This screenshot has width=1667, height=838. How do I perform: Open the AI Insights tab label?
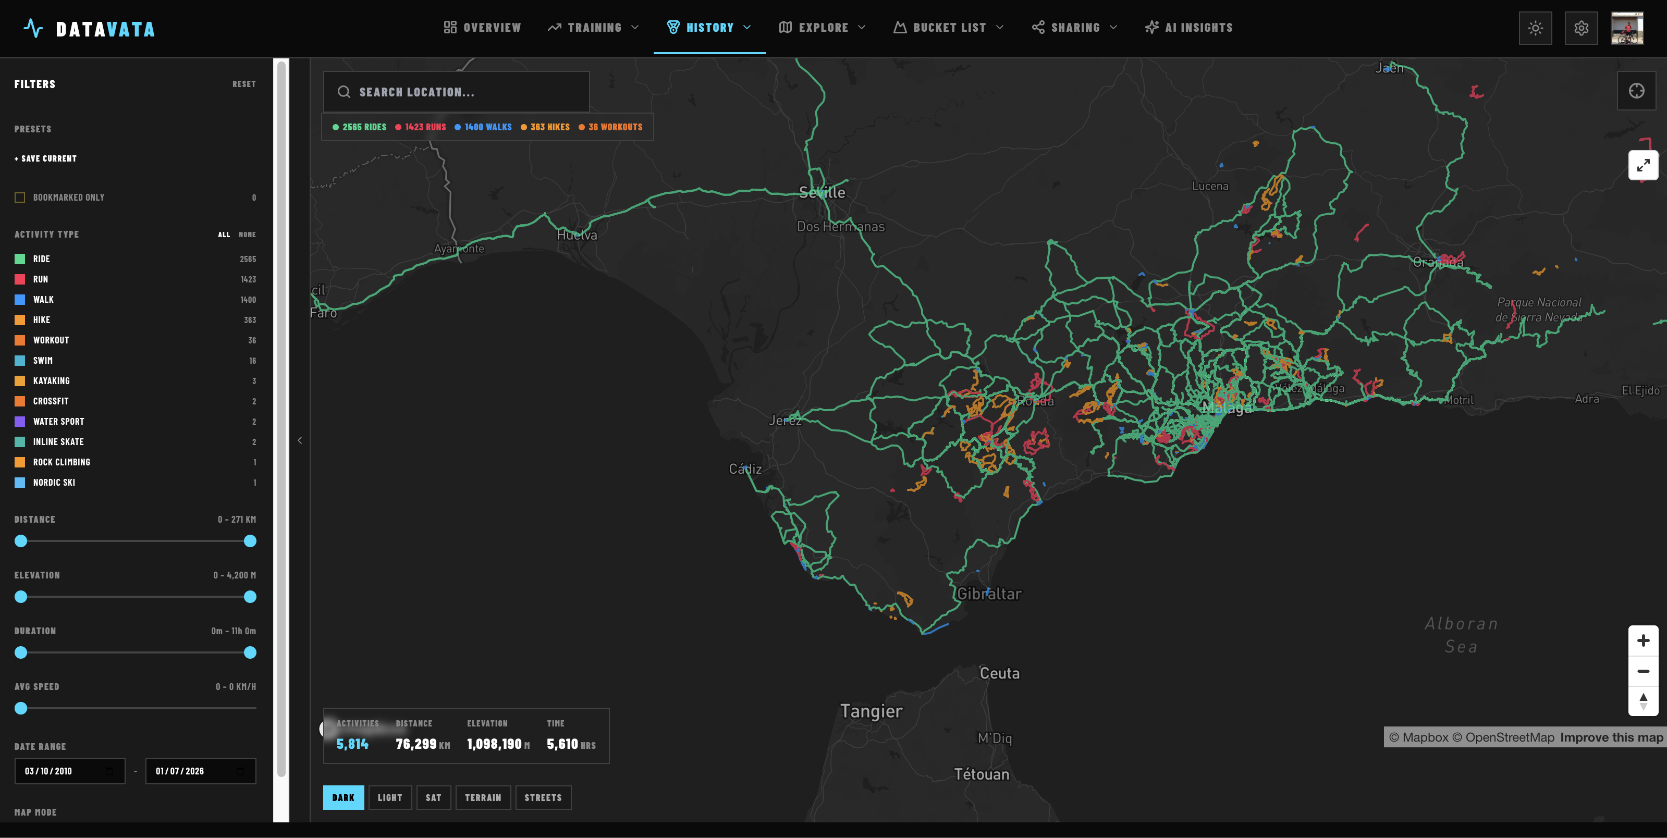(x=1198, y=27)
